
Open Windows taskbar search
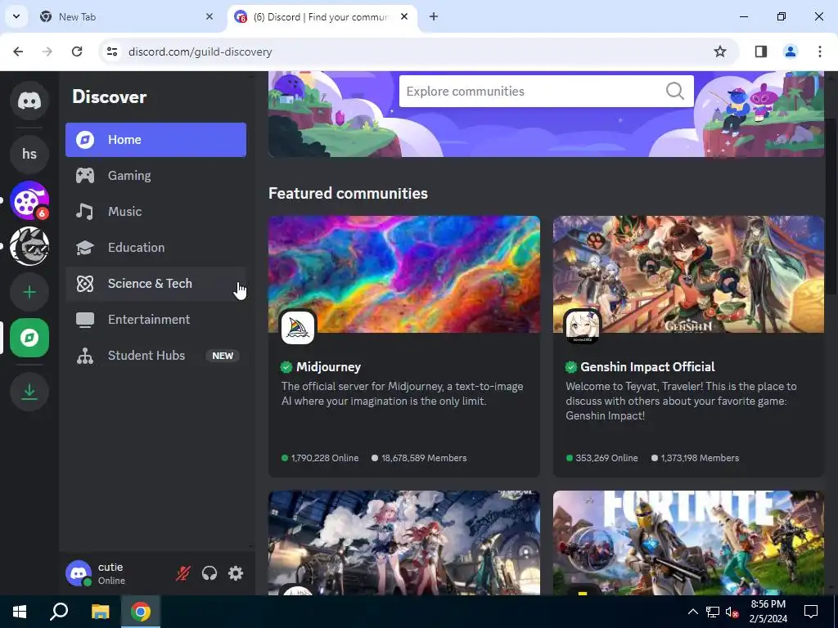coord(59,612)
